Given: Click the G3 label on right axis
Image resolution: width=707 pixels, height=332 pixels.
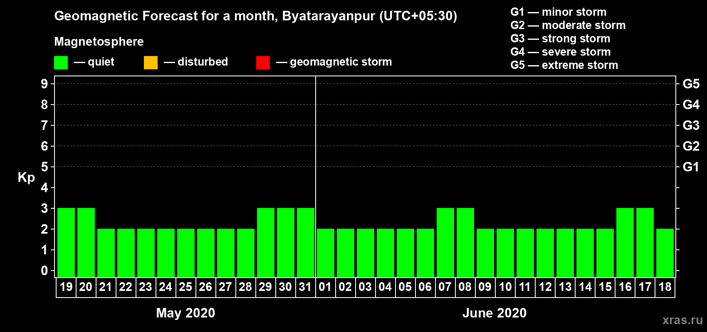Looking at the screenshot, I should pos(691,125).
